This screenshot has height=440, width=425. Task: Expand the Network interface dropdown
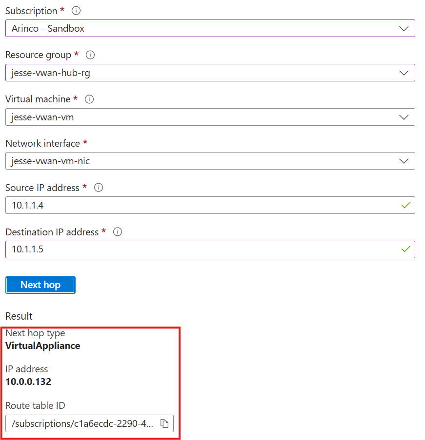coord(210,161)
